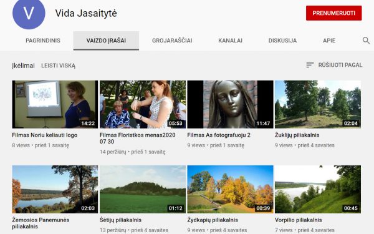Open the GROJARAŠČIAI tab
The image size is (374, 234).
172,41
